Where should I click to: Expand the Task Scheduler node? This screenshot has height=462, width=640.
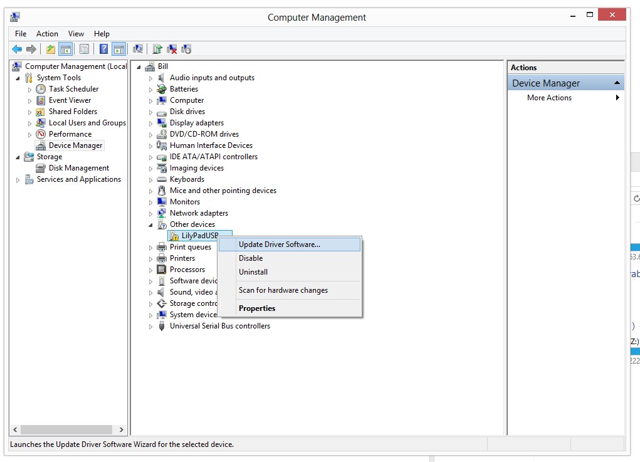29,90
